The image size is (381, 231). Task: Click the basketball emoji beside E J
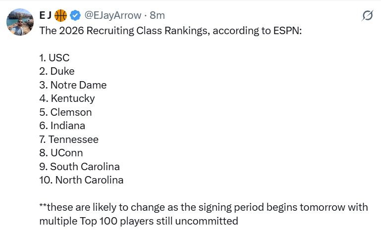pos(60,16)
